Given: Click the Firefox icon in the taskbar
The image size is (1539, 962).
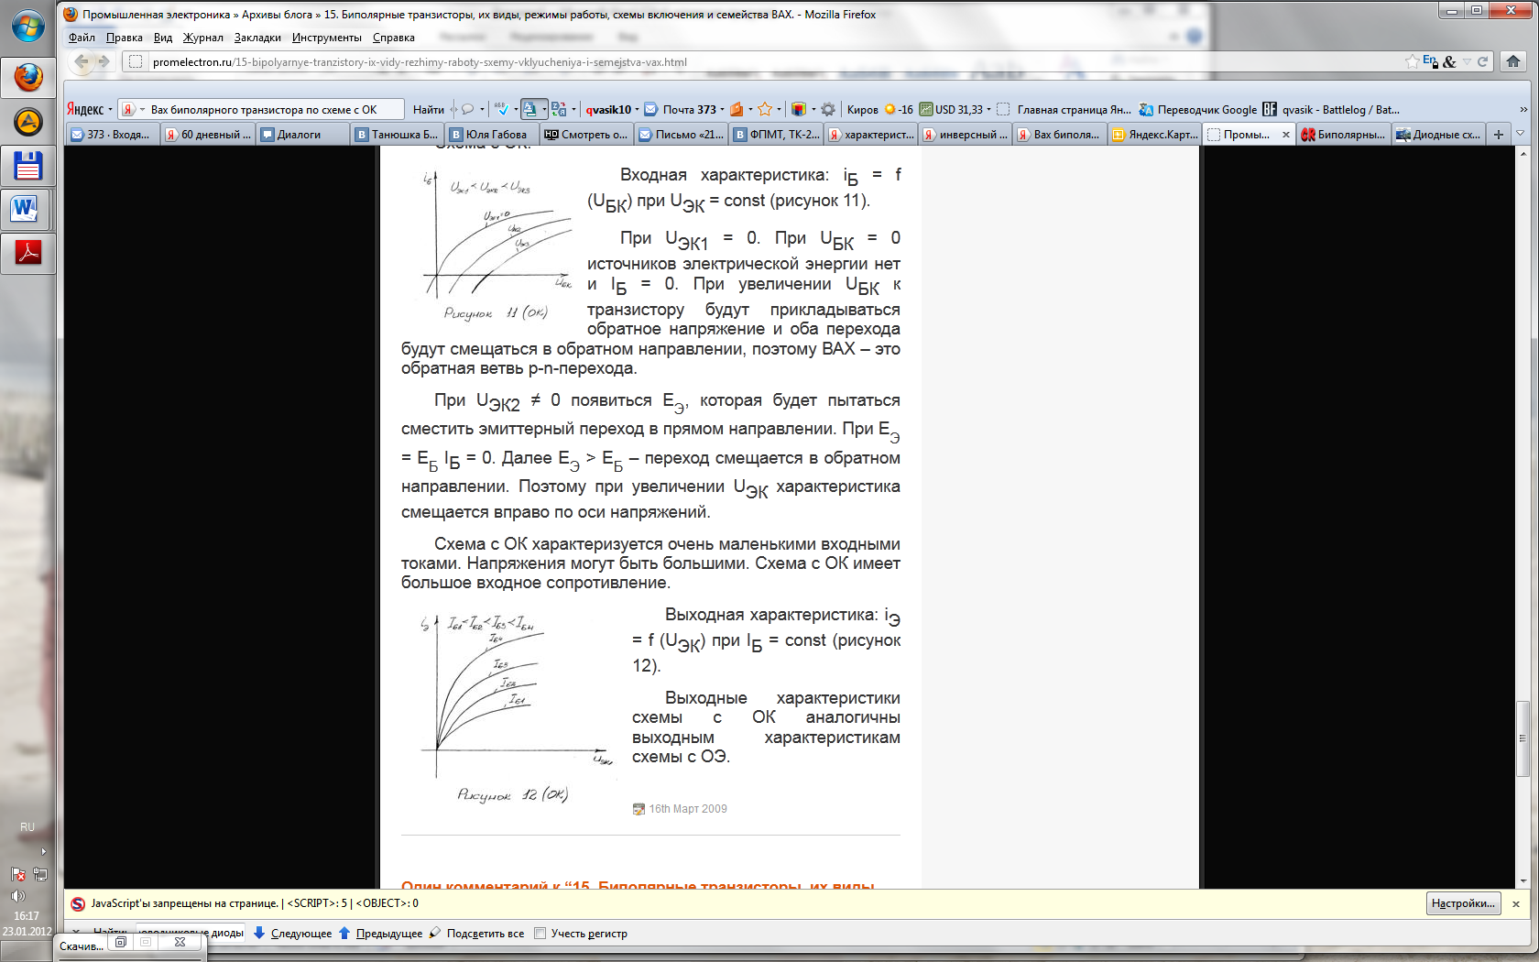Looking at the screenshot, I should [x=27, y=77].
